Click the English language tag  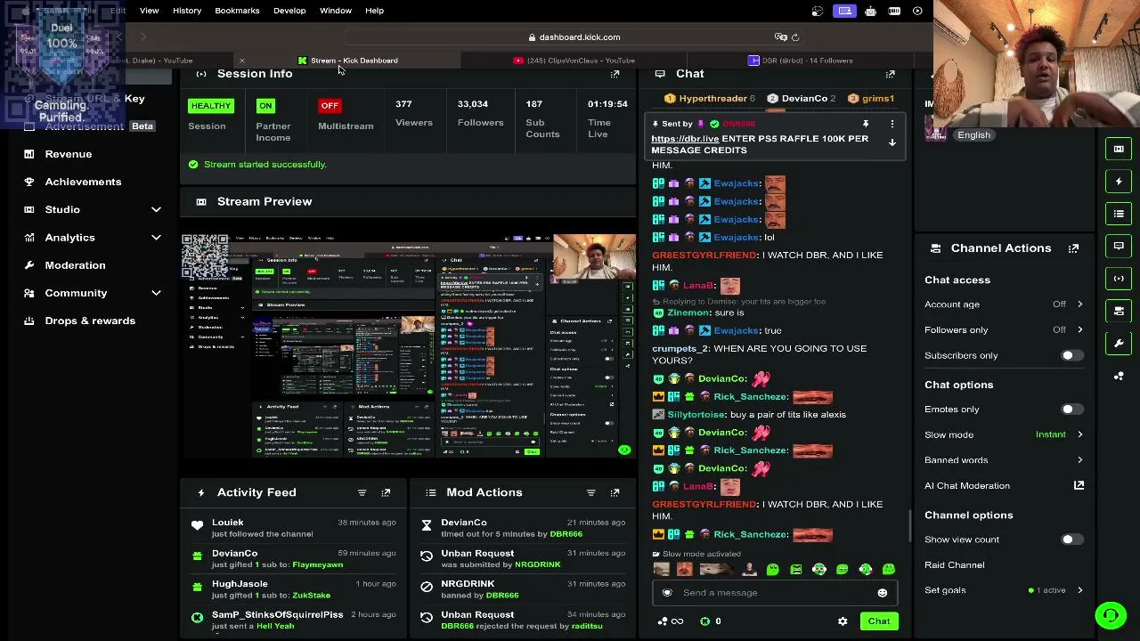(973, 135)
